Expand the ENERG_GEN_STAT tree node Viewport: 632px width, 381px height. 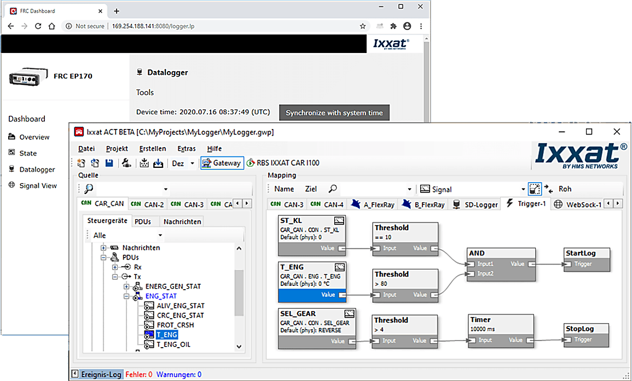point(126,286)
